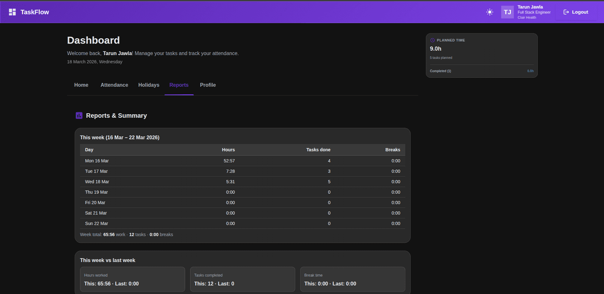604x294 pixels.
Task: Click the bar-chart icon beside Reports & Summary
Action: [x=79, y=115]
